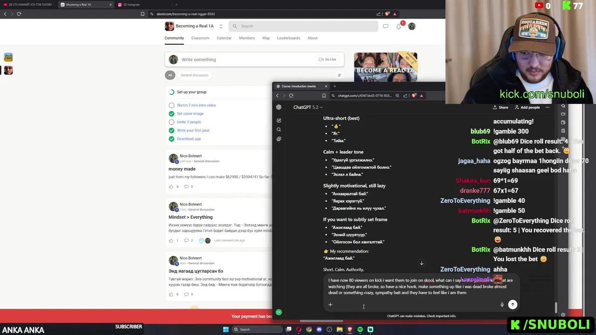
Task: Open ChatGPT search chats icon
Action: [279, 130]
